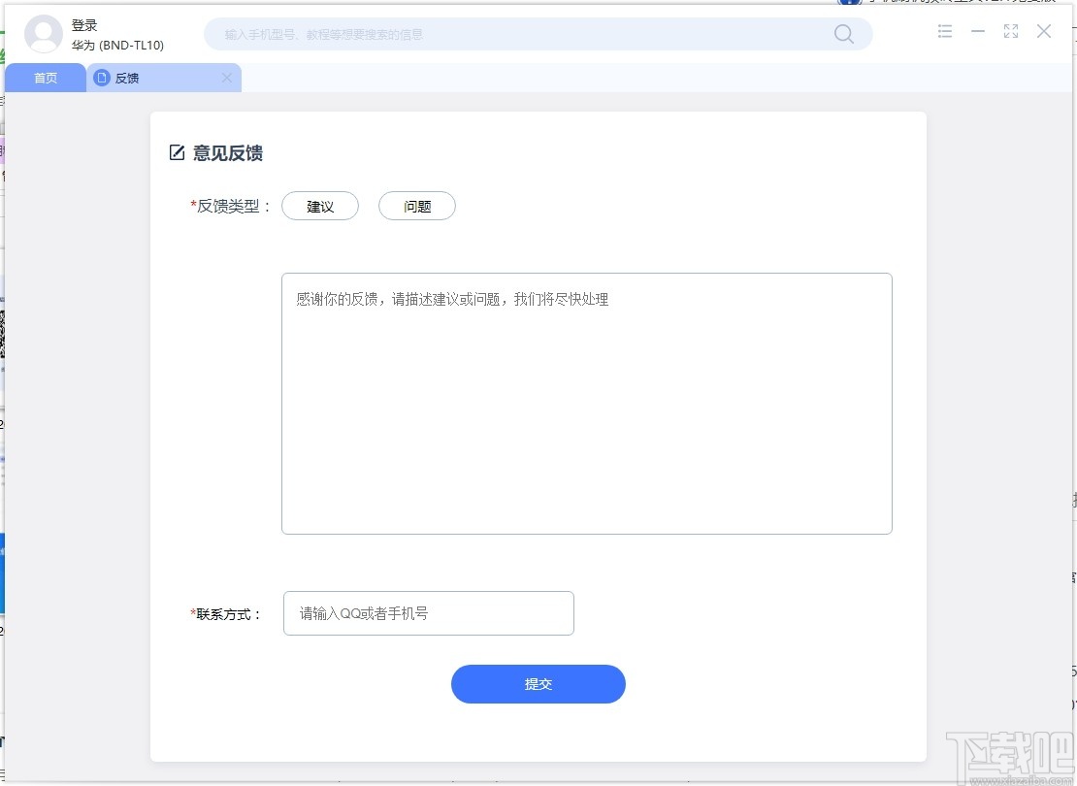
Task: Open the list menu icon at top right
Action: 944,31
